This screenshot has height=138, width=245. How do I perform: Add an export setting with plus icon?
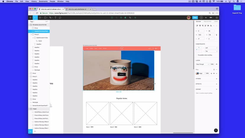coord(217,89)
